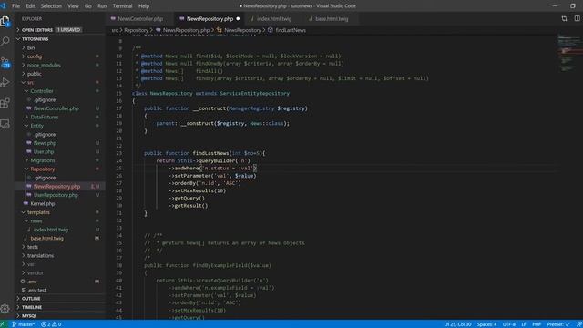
Task: Open the Run and Debug view
Action: coord(5,82)
